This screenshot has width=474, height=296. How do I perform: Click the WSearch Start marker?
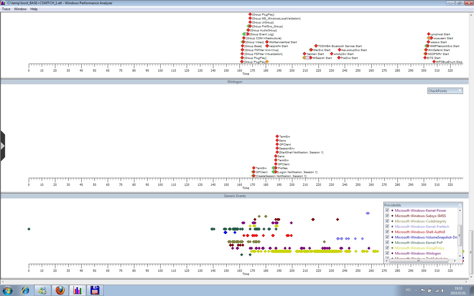point(311,58)
